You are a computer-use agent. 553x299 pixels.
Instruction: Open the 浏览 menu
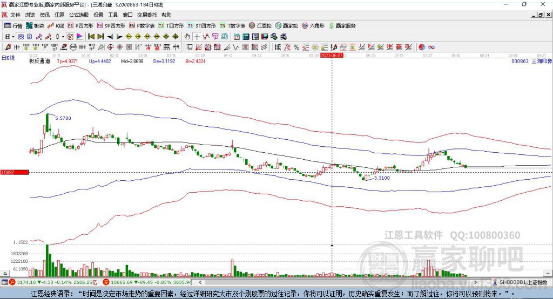pos(30,15)
